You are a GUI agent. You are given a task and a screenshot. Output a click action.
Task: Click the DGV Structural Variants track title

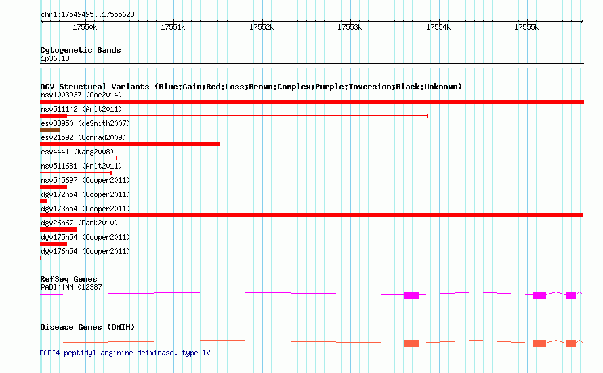pos(251,87)
